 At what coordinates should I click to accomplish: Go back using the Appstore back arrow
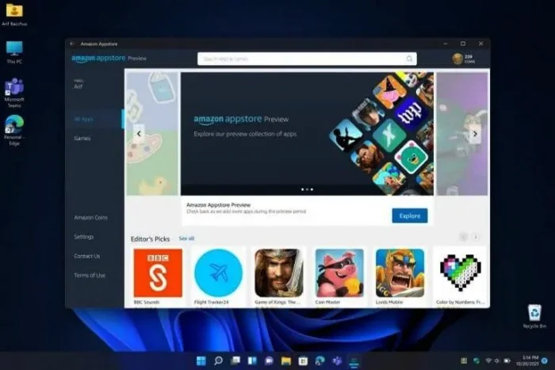pyautogui.click(x=72, y=44)
